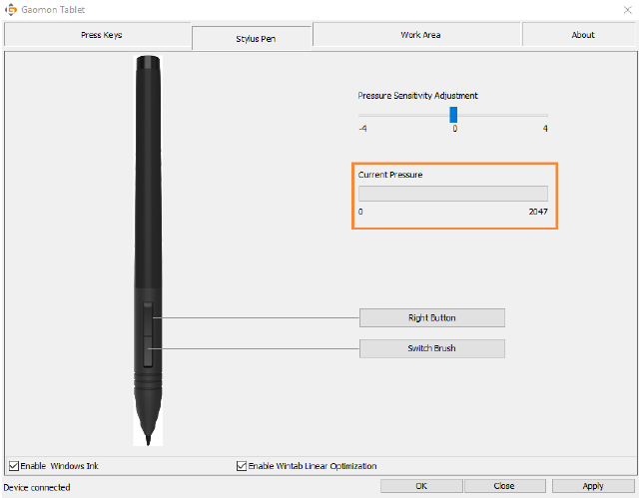Image resolution: width=640 pixels, height=498 pixels.
Task: Toggle Enable Windows Ink checkbox
Action: click(x=14, y=466)
